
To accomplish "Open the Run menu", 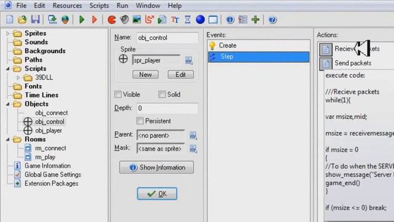I will [123, 6].
